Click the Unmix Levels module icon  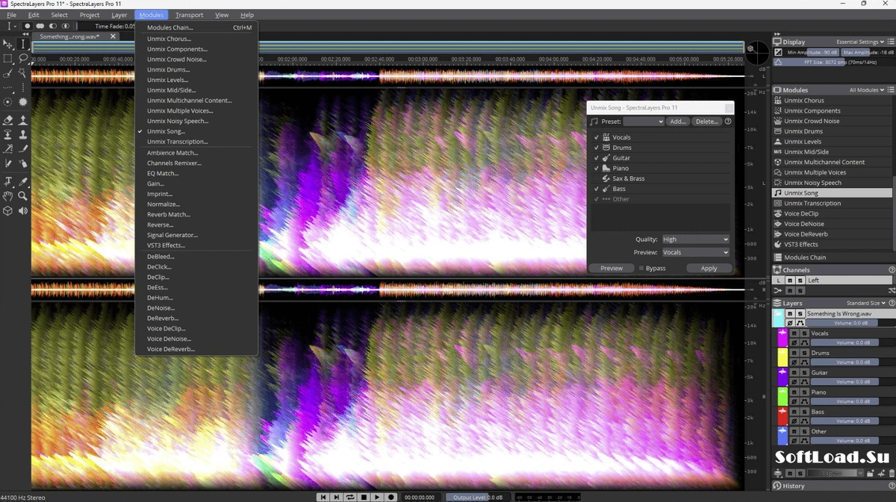777,142
